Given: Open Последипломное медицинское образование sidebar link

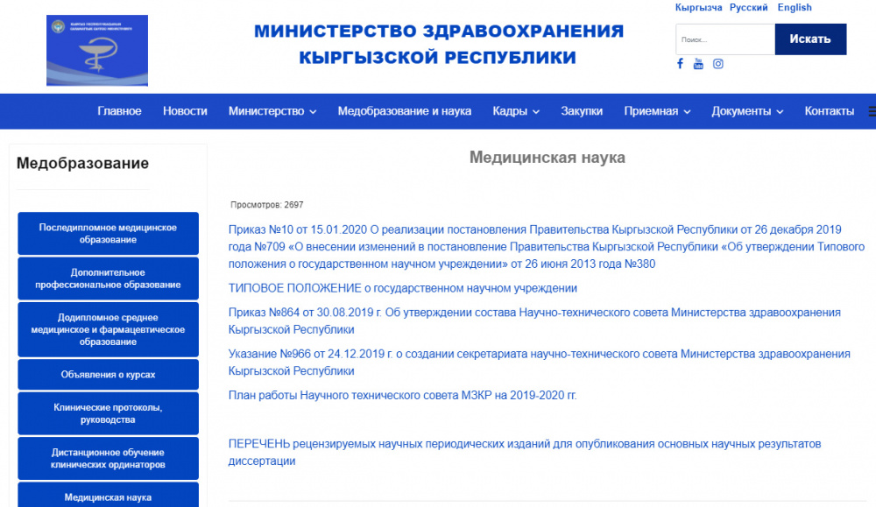Looking at the screenshot, I should click(108, 233).
